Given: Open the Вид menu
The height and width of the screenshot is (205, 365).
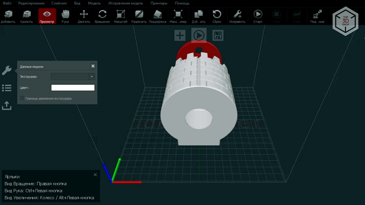Looking at the screenshot, I should coord(77,3).
